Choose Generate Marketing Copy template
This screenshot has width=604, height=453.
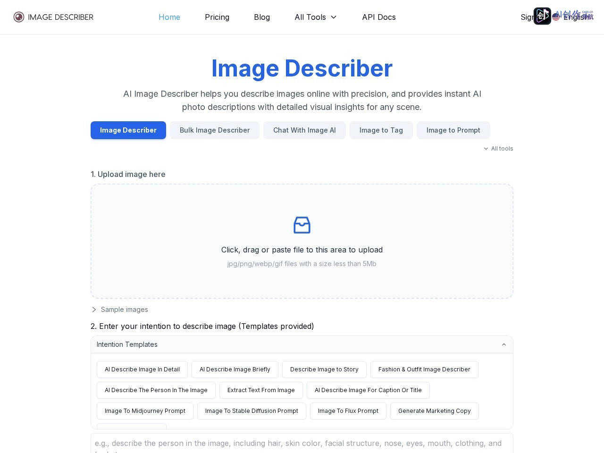(x=435, y=411)
